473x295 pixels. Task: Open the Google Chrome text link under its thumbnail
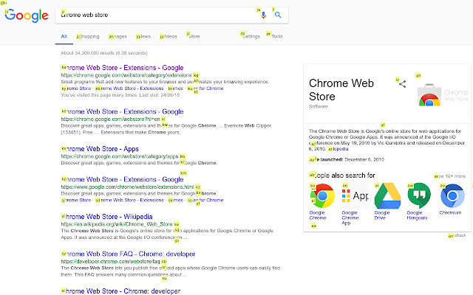(x=318, y=215)
